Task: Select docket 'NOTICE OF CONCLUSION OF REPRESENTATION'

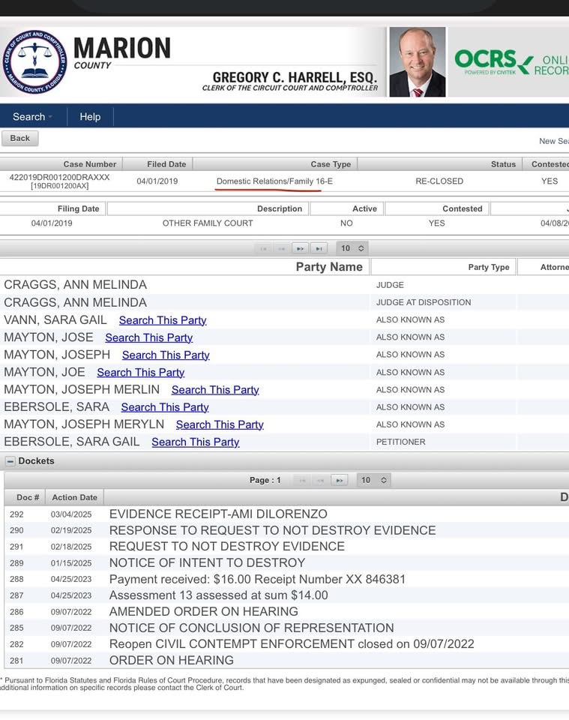Action: (x=251, y=628)
